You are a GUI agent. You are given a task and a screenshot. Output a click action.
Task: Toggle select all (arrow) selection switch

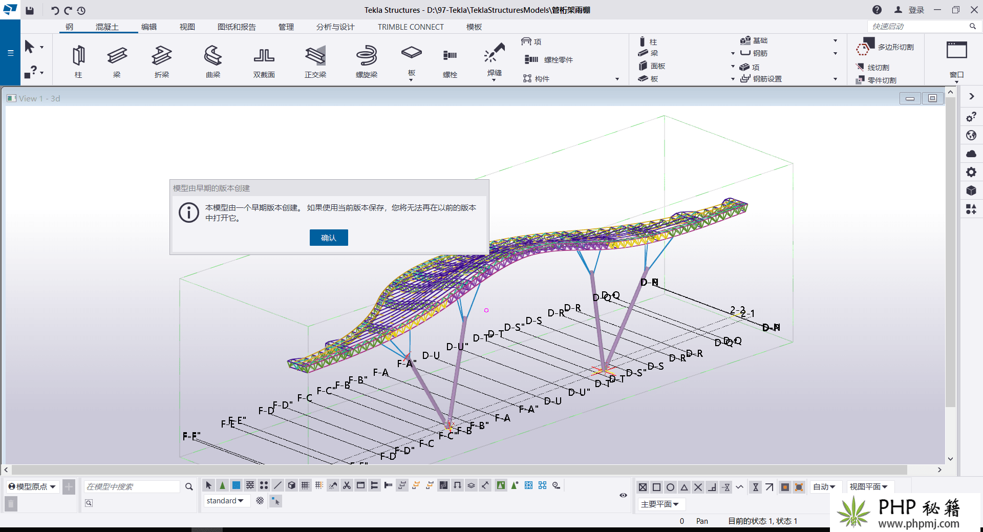(x=208, y=485)
